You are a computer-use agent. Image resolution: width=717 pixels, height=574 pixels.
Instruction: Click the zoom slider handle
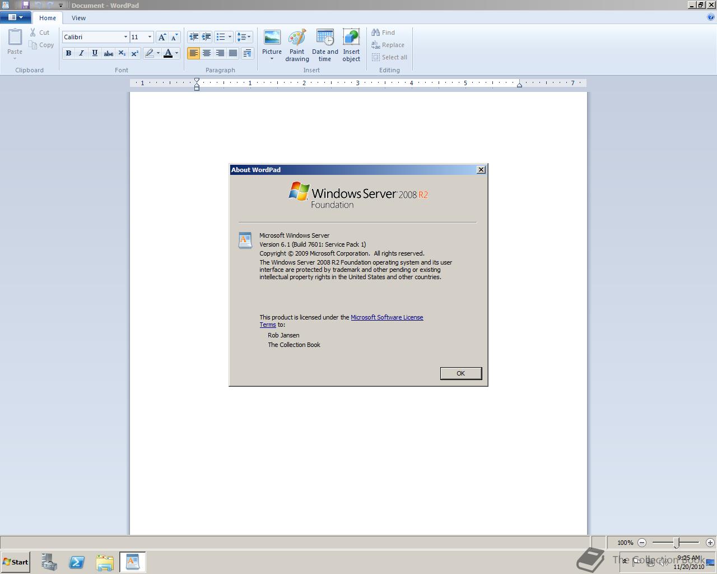pyautogui.click(x=677, y=543)
